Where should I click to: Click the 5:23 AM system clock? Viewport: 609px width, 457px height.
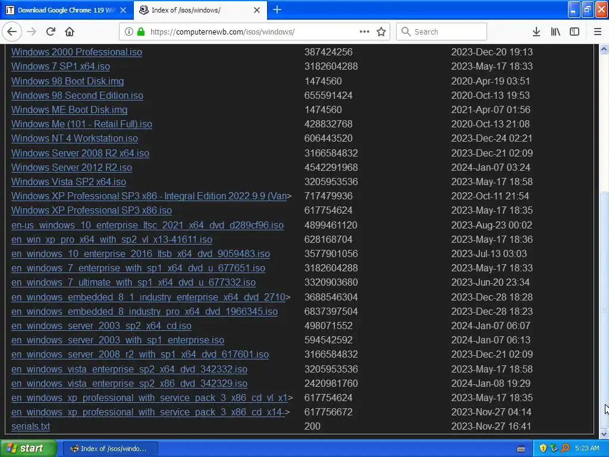pyautogui.click(x=587, y=449)
